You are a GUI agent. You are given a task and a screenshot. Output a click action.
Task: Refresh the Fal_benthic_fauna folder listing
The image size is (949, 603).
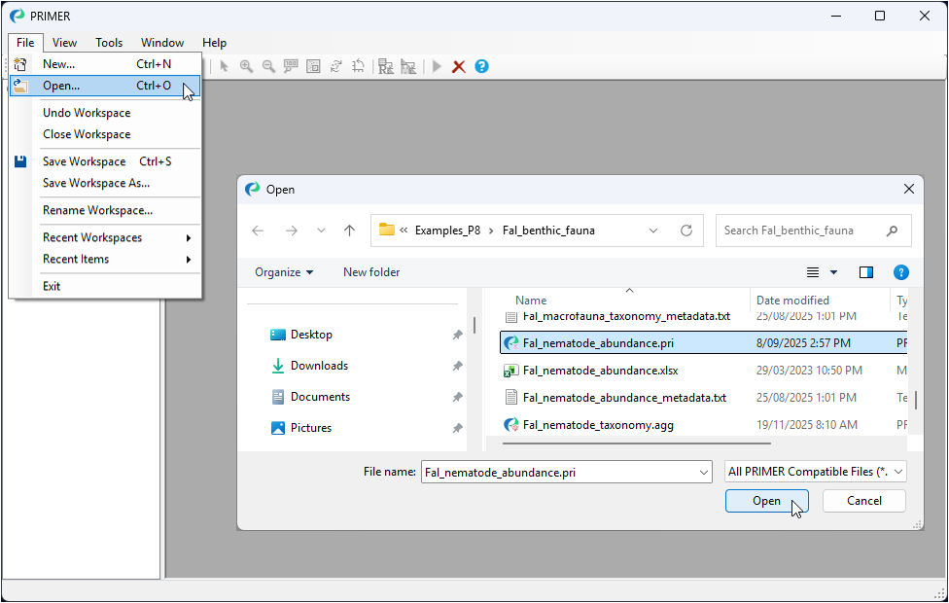[686, 231]
